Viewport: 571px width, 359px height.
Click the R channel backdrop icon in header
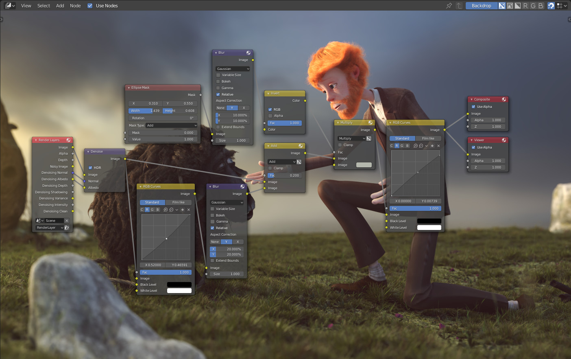[x=526, y=6]
